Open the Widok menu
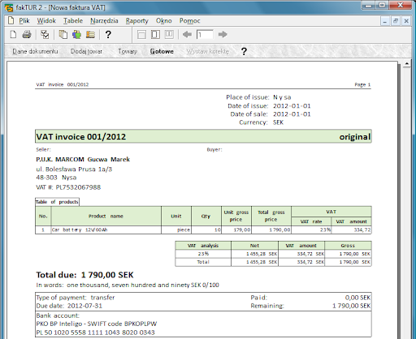The height and width of the screenshot is (339, 416). 46,21
